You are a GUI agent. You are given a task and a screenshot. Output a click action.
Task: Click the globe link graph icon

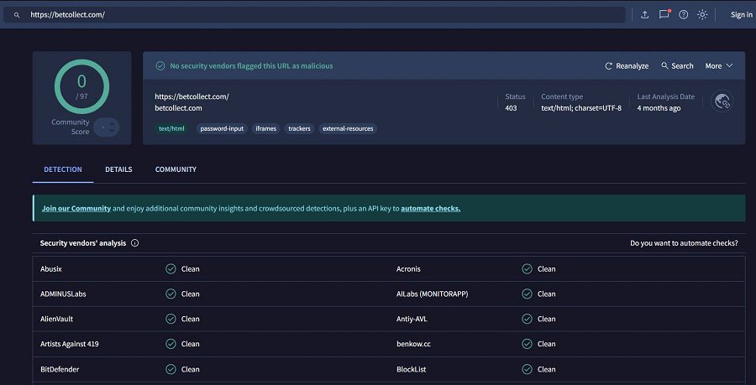[722, 101]
